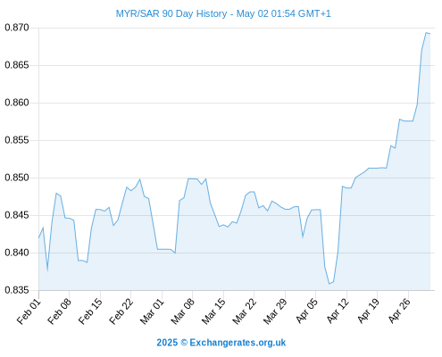This screenshot has width=442, height=357.
Task: Click the line's lowest dip near 0.836
Action: click(x=329, y=284)
